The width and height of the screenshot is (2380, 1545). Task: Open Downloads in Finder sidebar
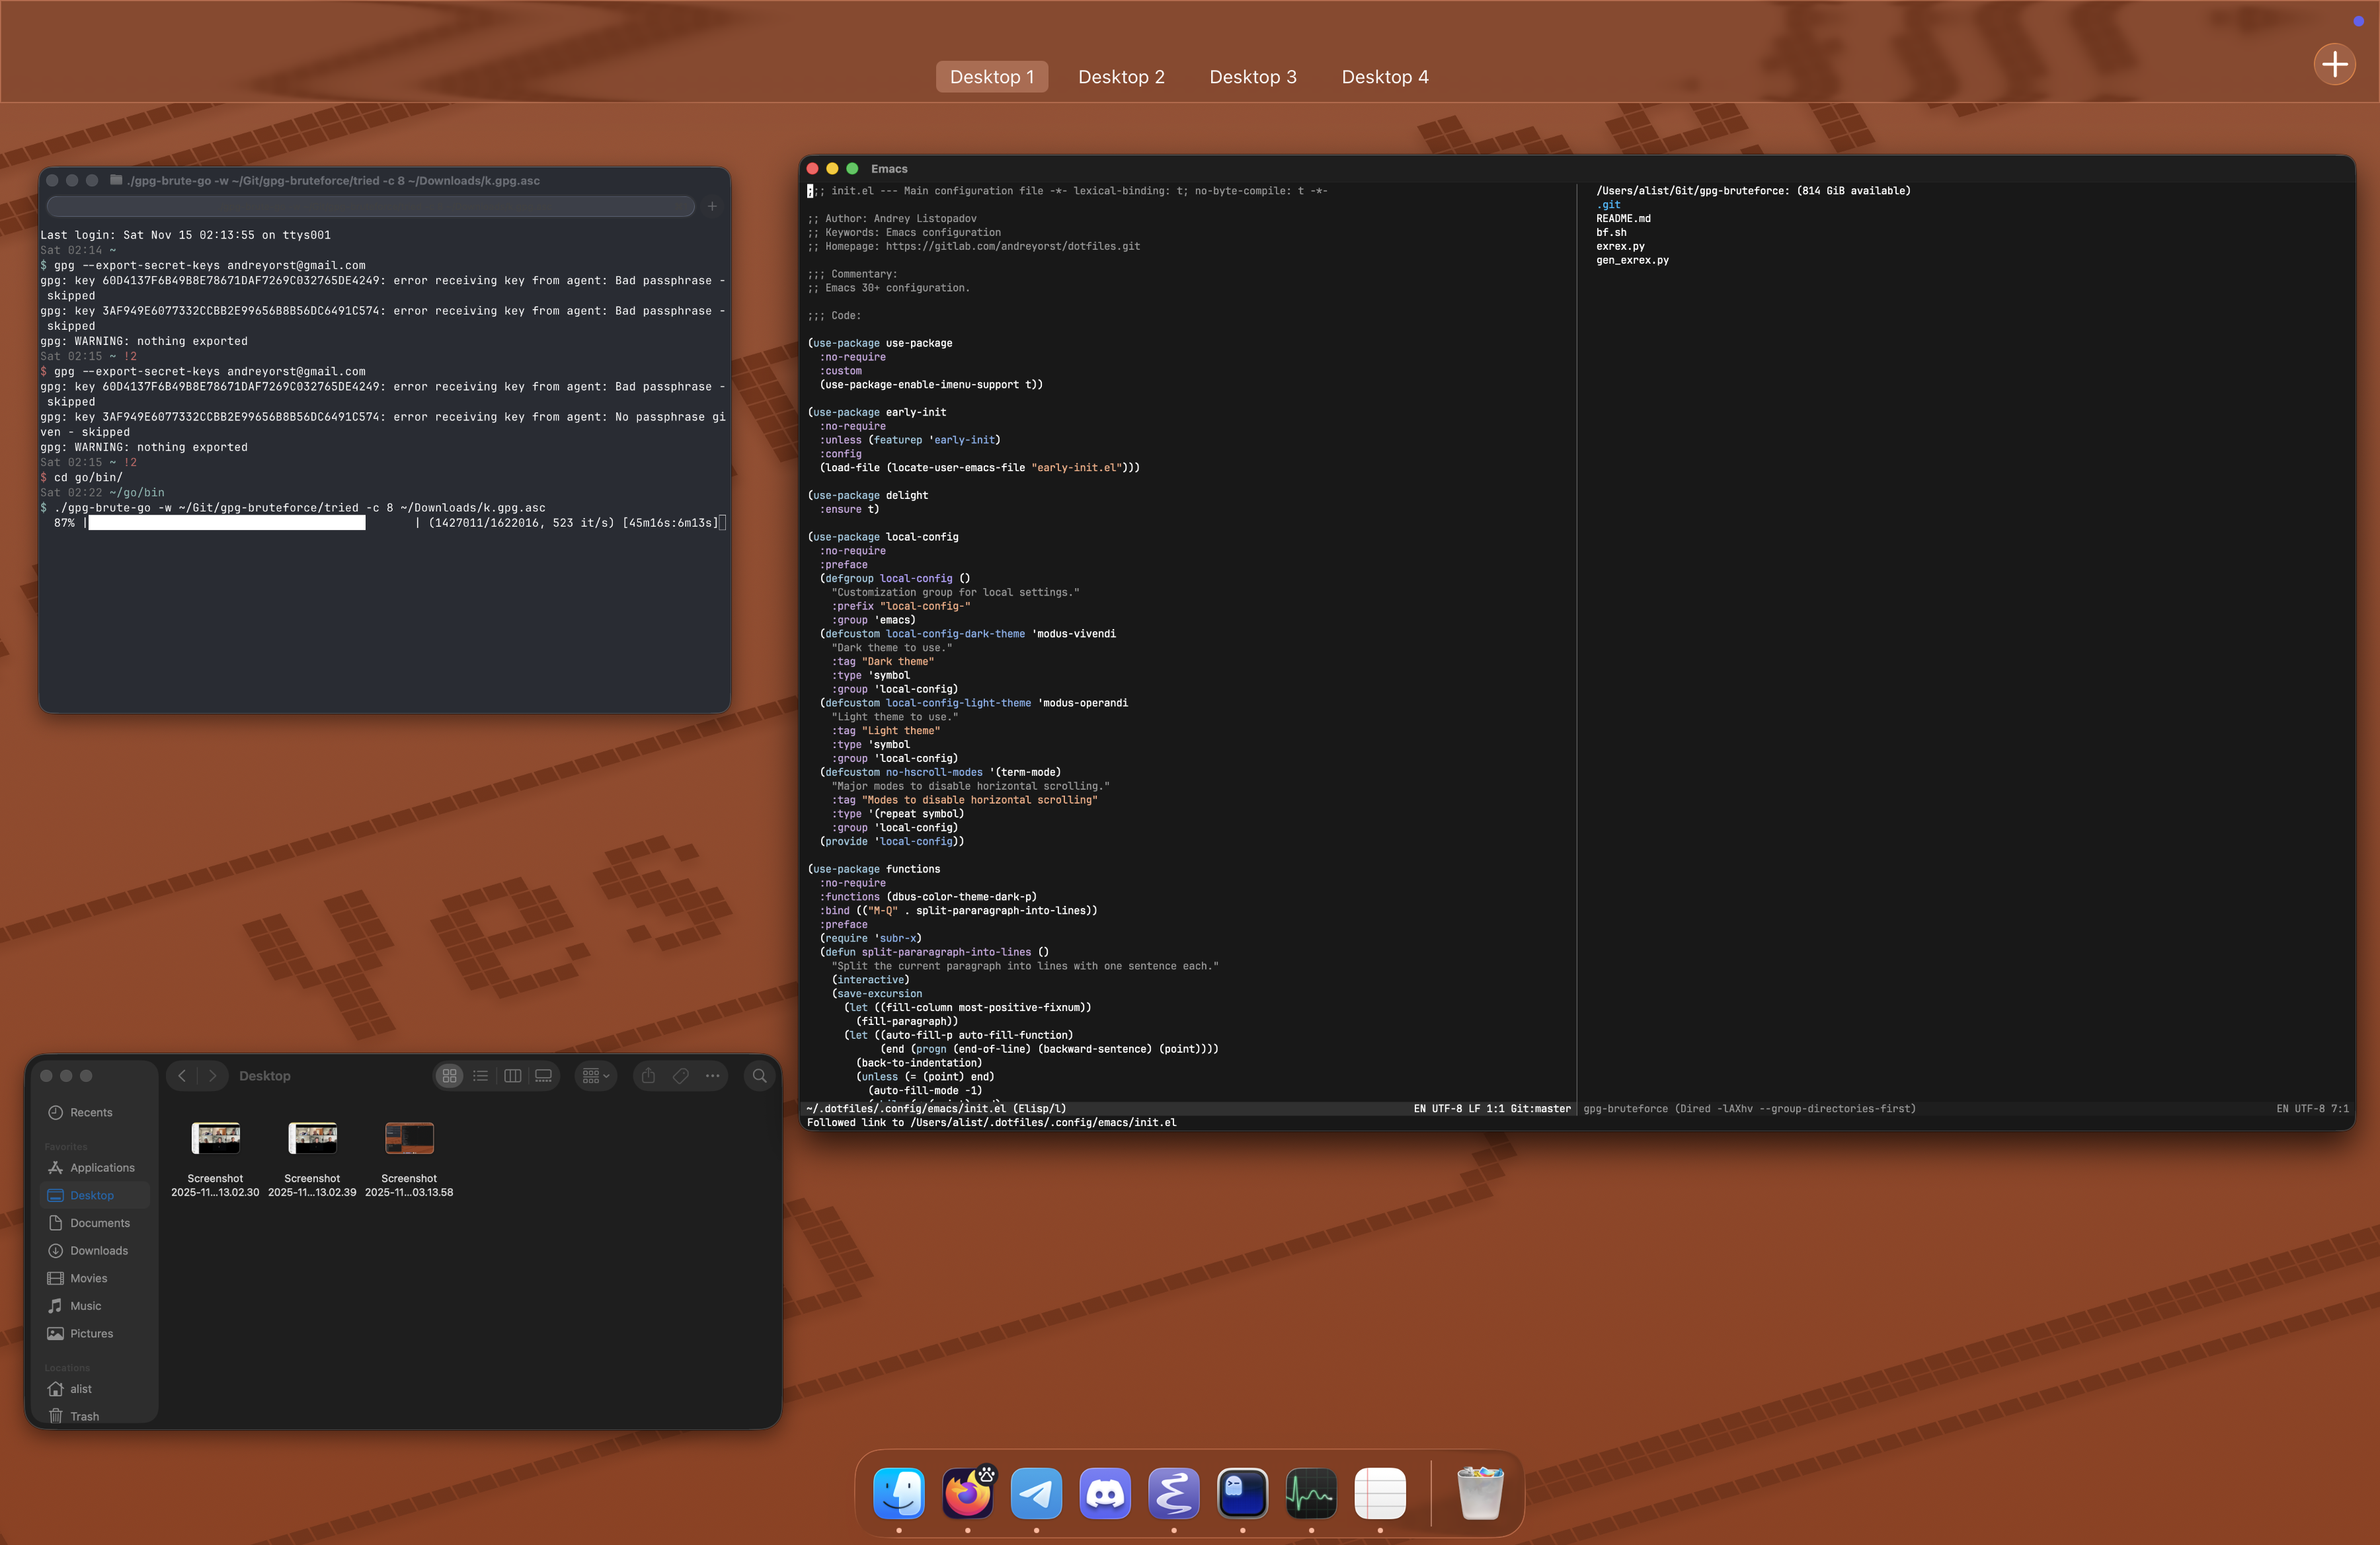pos(98,1251)
